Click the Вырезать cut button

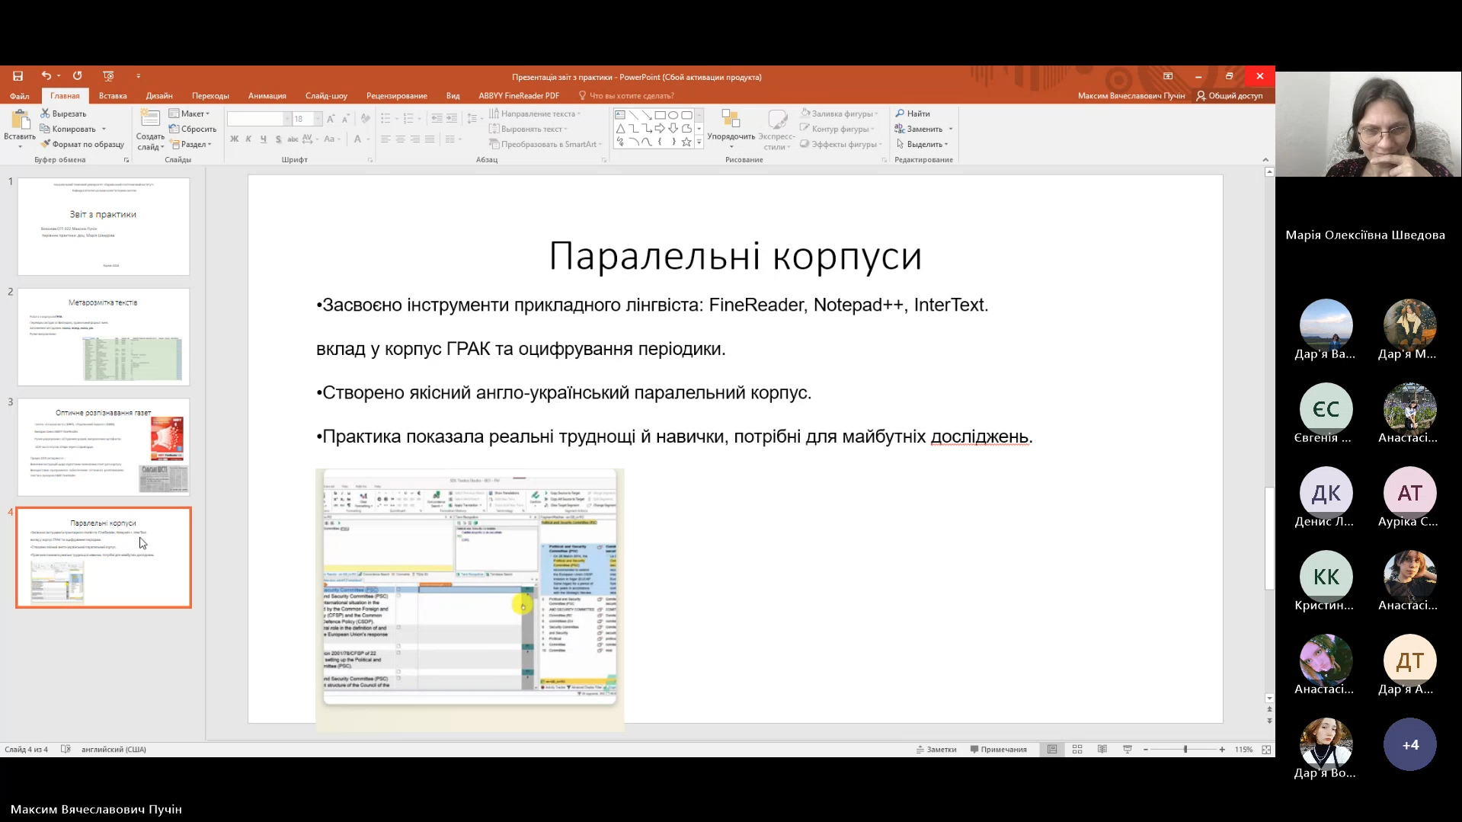tap(63, 114)
